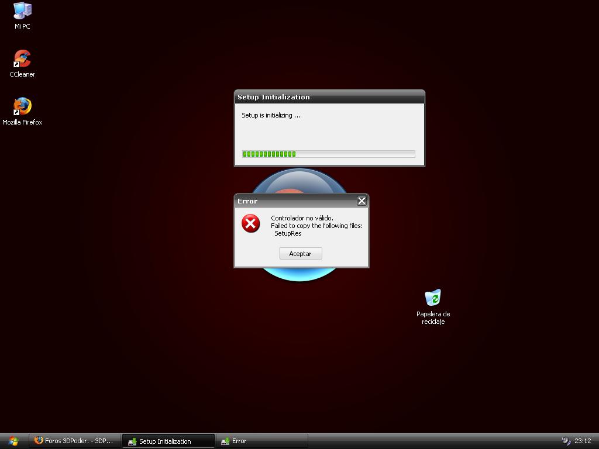This screenshot has width=599, height=449.
Task: Click the 'Failed to copy the following files:' text
Action: (x=316, y=226)
